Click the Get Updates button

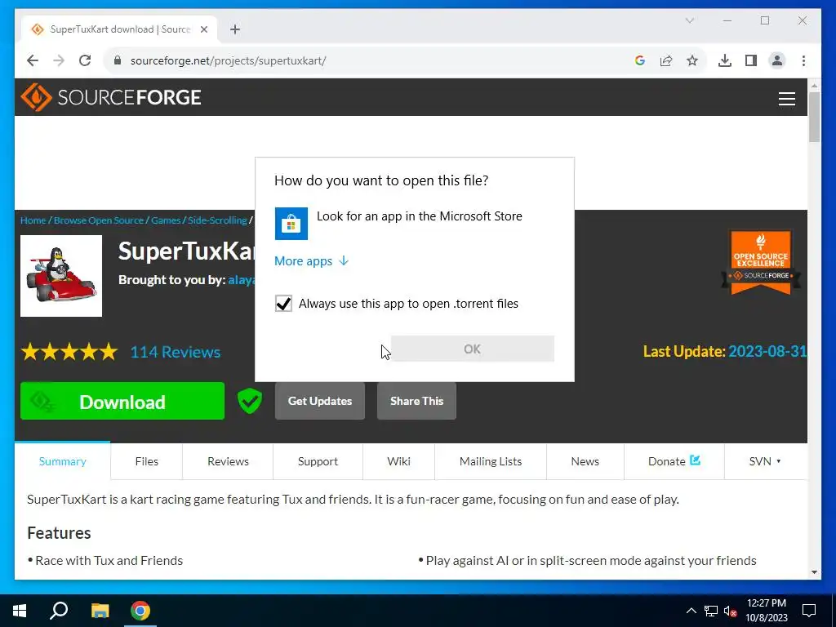[320, 401]
